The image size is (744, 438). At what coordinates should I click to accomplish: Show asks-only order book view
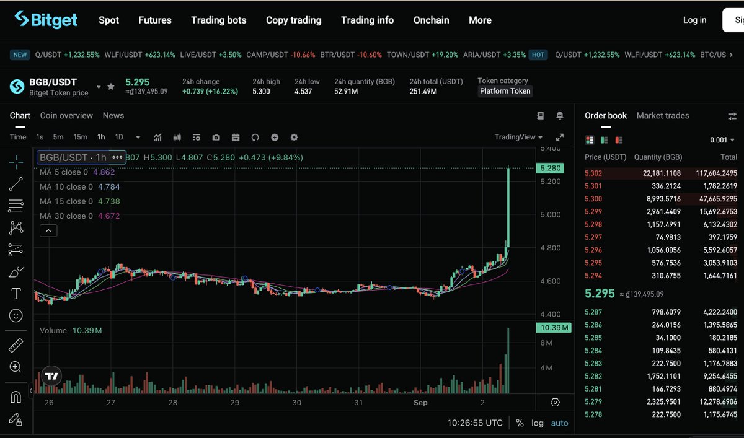coord(619,140)
